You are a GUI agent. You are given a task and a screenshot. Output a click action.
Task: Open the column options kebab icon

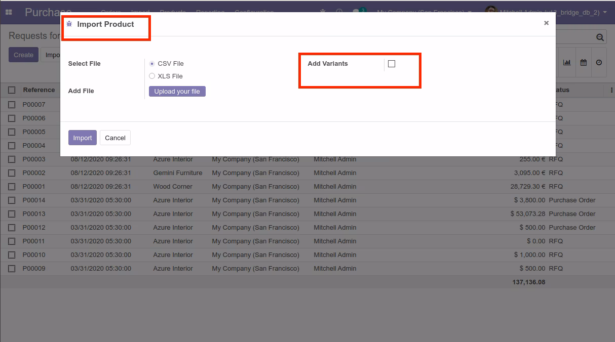(611, 90)
